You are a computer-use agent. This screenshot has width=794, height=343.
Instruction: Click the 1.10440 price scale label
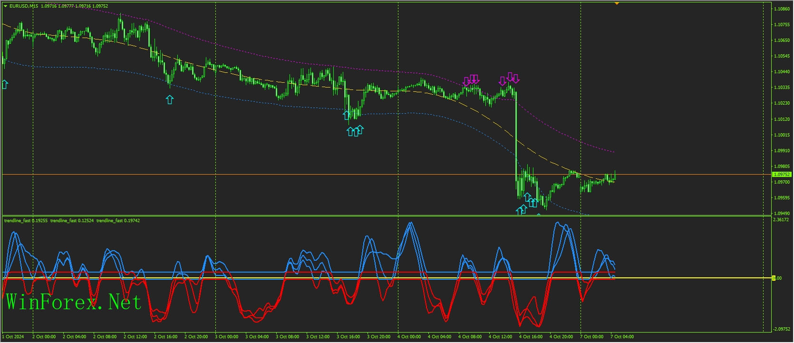tap(782, 72)
